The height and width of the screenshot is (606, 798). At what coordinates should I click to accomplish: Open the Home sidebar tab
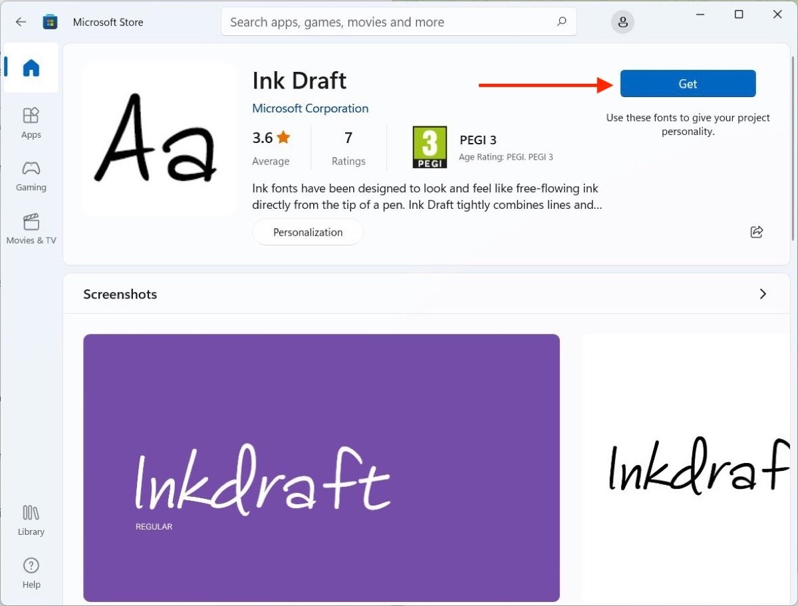31,67
